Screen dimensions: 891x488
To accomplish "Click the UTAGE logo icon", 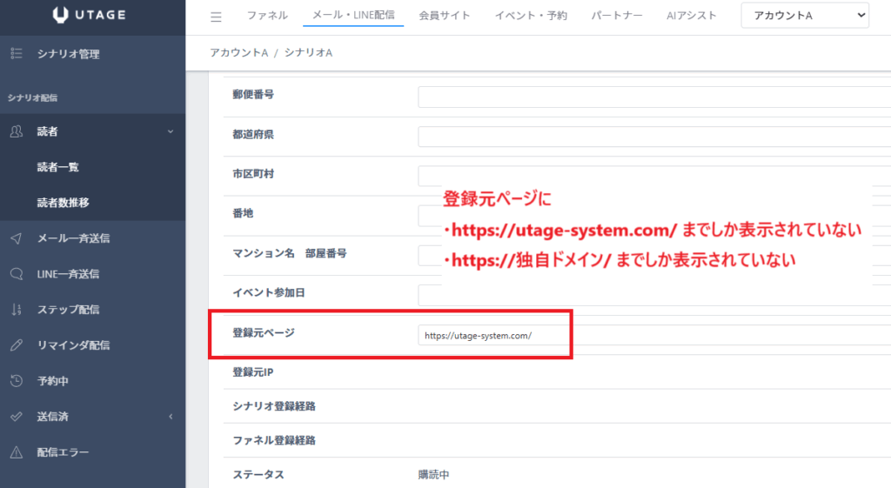I will 60,15.
